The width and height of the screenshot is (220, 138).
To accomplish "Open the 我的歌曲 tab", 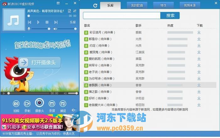I will 137,5.
